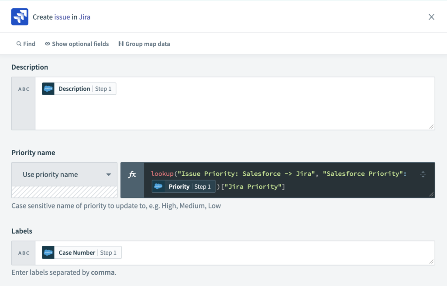The width and height of the screenshot is (447, 286).
Task: Open the Use priority name dropdown
Action: click(x=64, y=174)
